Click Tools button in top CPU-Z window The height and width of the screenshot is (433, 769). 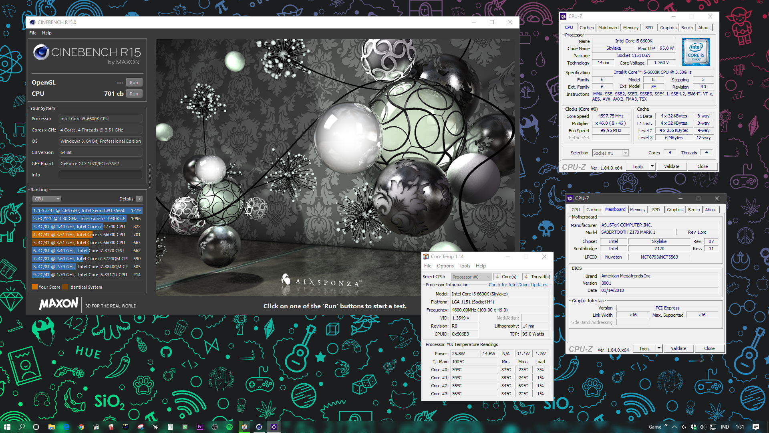(x=637, y=167)
